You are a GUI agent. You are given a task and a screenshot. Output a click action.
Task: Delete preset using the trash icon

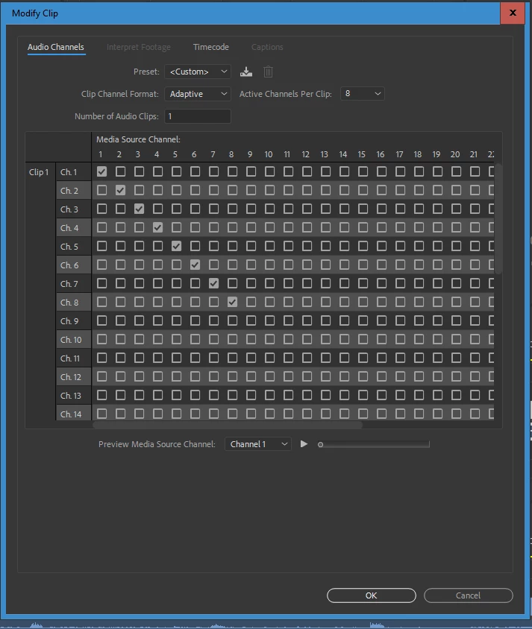coord(268,72)
